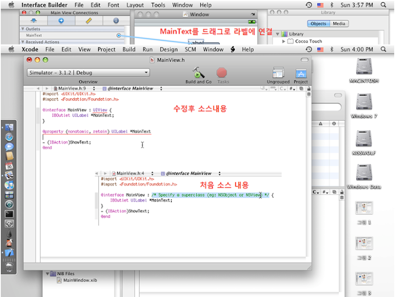Select MainWindow.xib in the file list
Image resolution: width=395 pixels, height=297 pixels.
77,281
